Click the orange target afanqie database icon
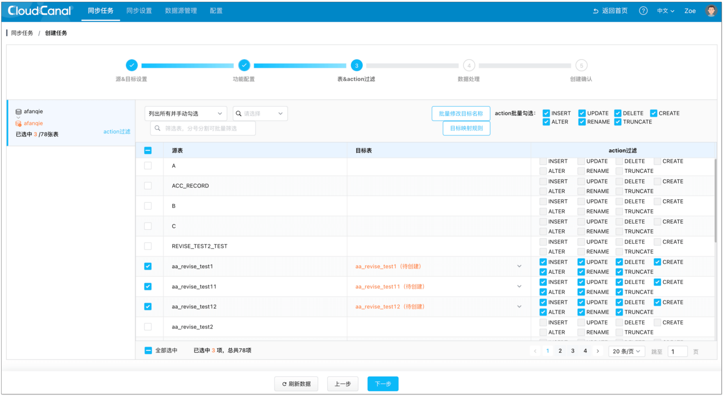The height and width of the screenshot is (396, 724). (18, 124)
